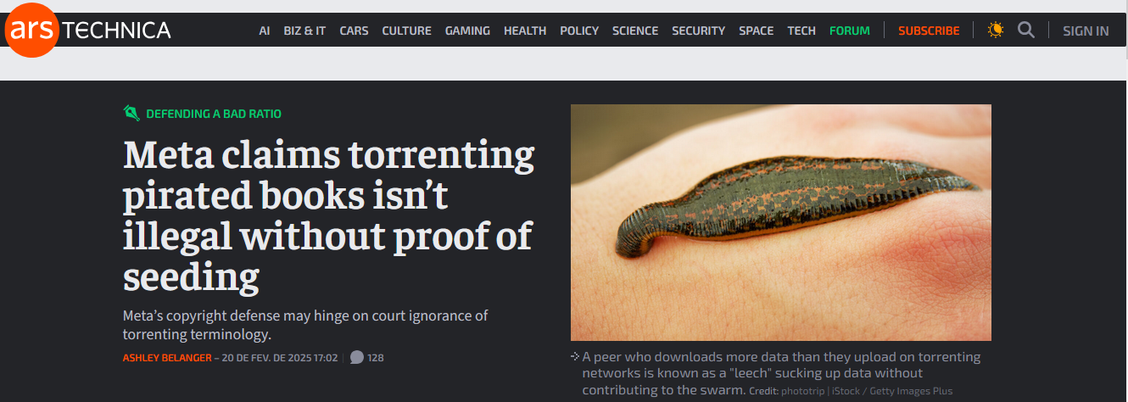Click the comment bubble icon beside 128
This screenshot has width=1128, height=402.
357,357
